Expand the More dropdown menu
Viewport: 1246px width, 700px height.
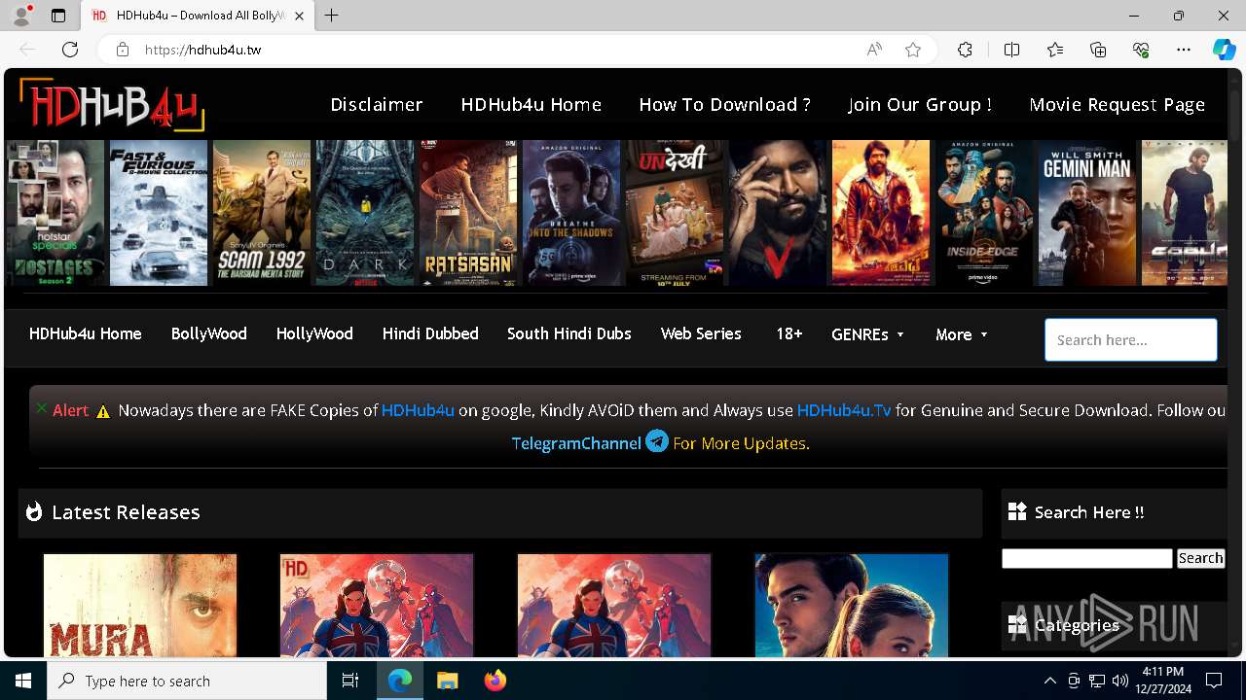coord(962,334)
